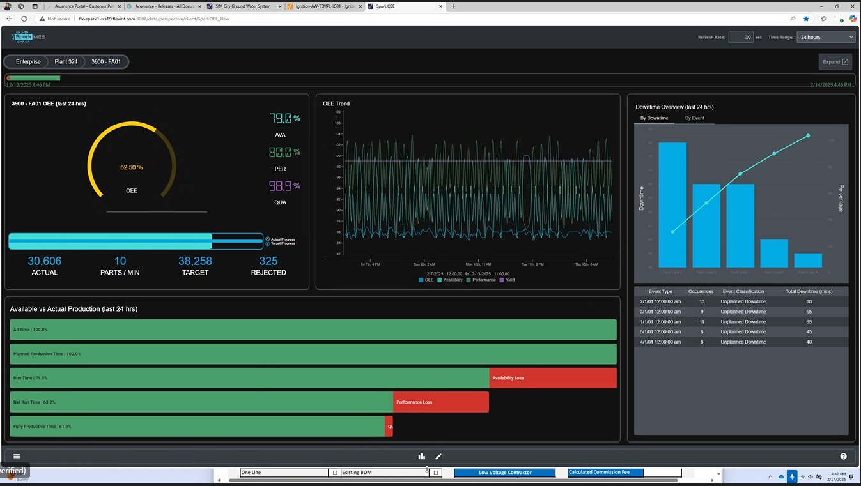Image resolution: width=861 pixels, height=486 pixels.
Task: Select the Enterprise breadcrumb level
Action: point(28,62)
